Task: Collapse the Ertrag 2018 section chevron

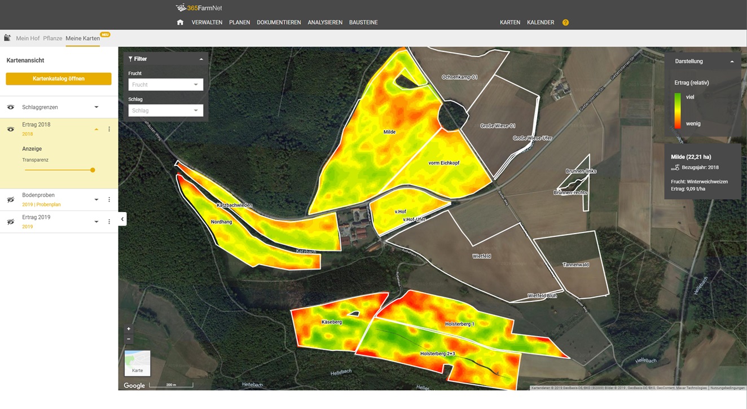Action: (x=96, y=129)
